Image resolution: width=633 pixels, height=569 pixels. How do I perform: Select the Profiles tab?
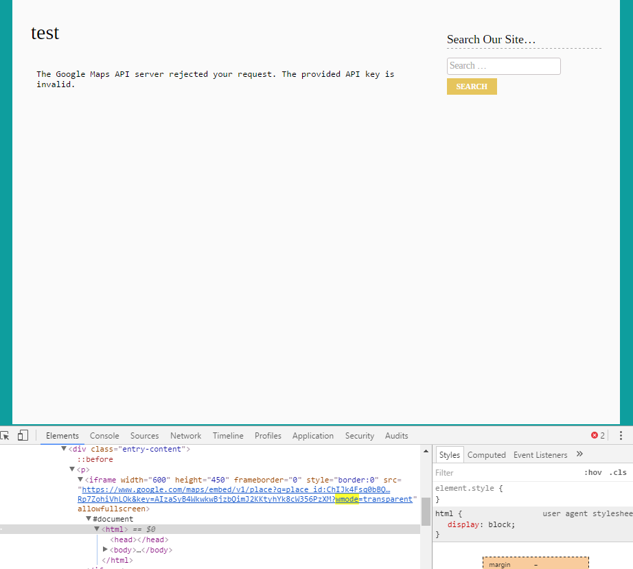click(268, 436)
